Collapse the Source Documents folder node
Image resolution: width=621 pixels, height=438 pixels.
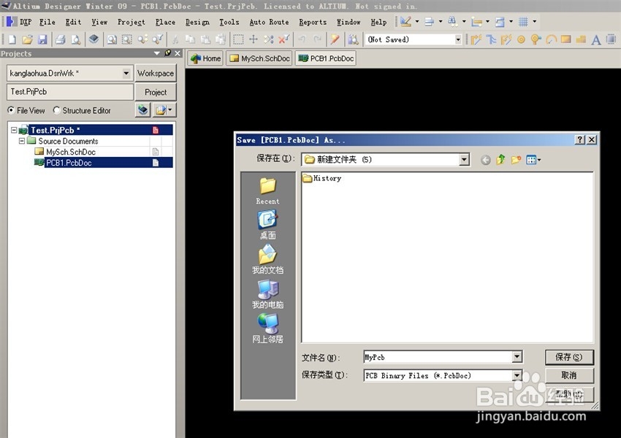tap(22, 141)
